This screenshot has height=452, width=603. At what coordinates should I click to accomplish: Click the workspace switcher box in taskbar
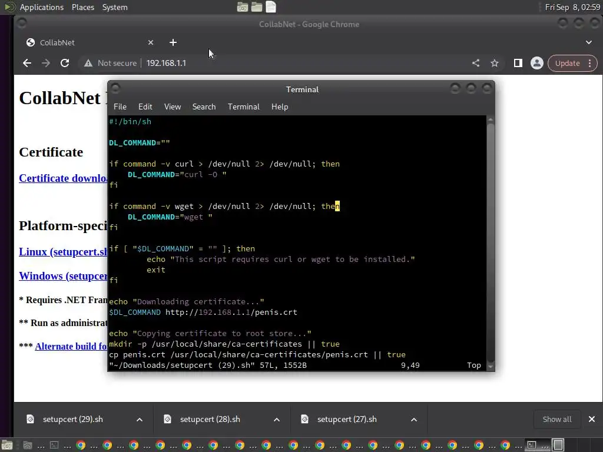tap(558, 445)
